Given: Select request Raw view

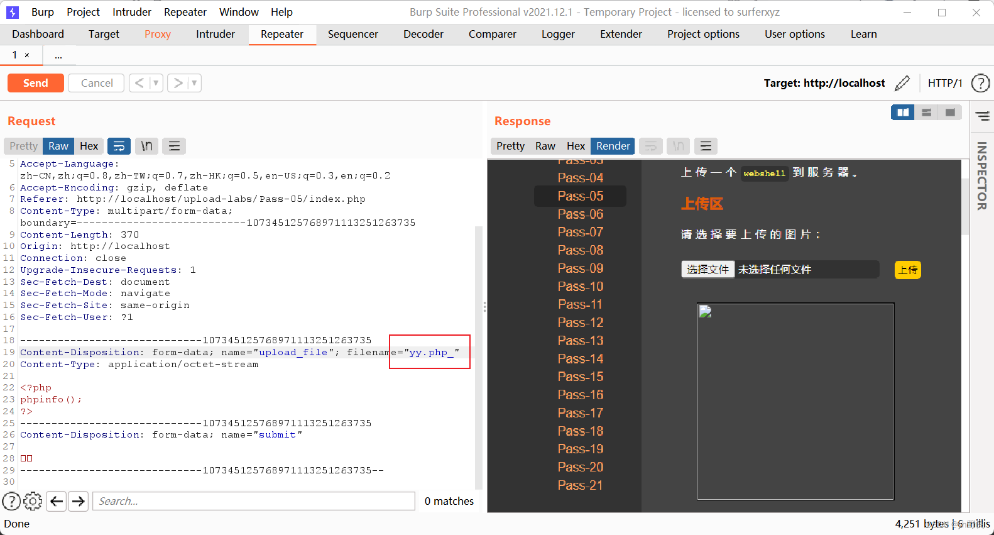Looking at the screenshot, I should [58, 146].
